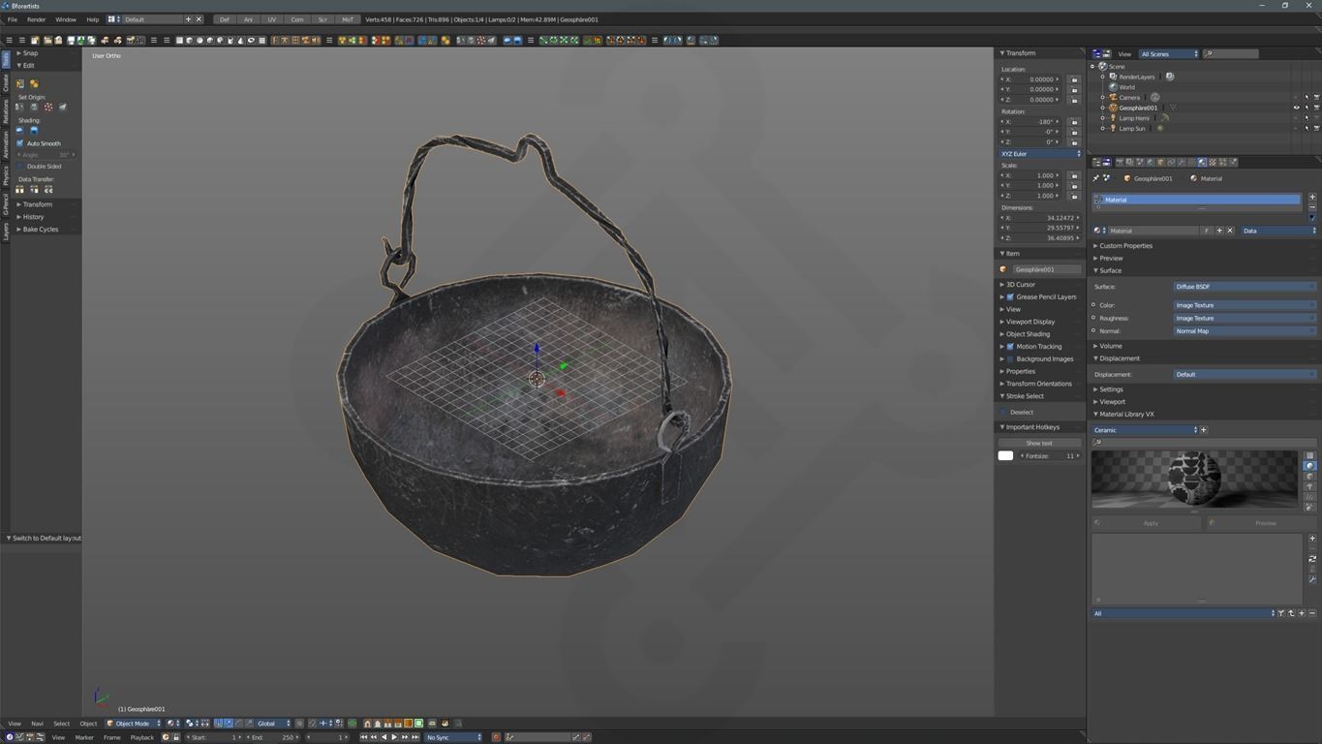Toggle selectability of the Camera in the outliner
Viewport: 1322px width, 744px height.
1307,97
